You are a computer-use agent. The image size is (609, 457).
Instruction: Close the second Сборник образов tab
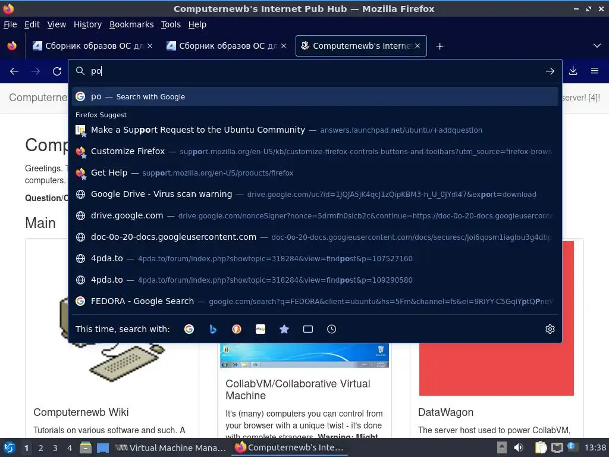click(284, 46)
